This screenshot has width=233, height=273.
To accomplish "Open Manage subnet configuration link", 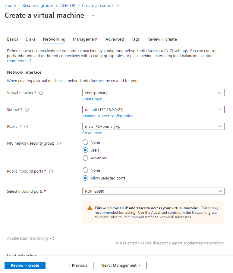I will pos(108,116).
